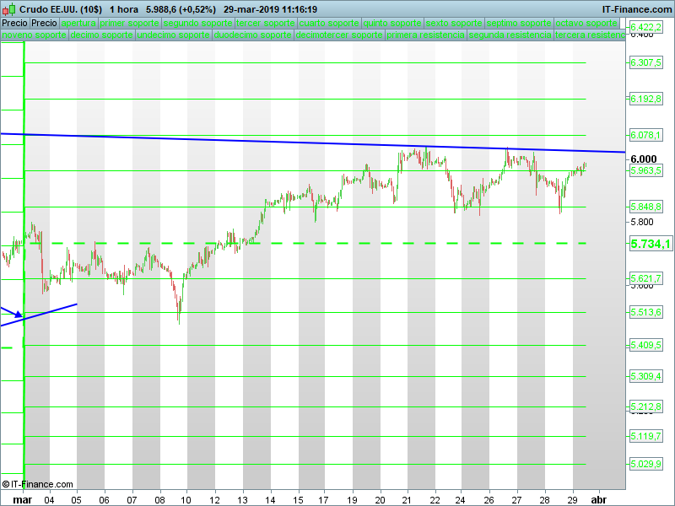Select the 'decimotercer soporte' indicator label
Viewport: 675px width, 506px height.
[x=339, y=36]
